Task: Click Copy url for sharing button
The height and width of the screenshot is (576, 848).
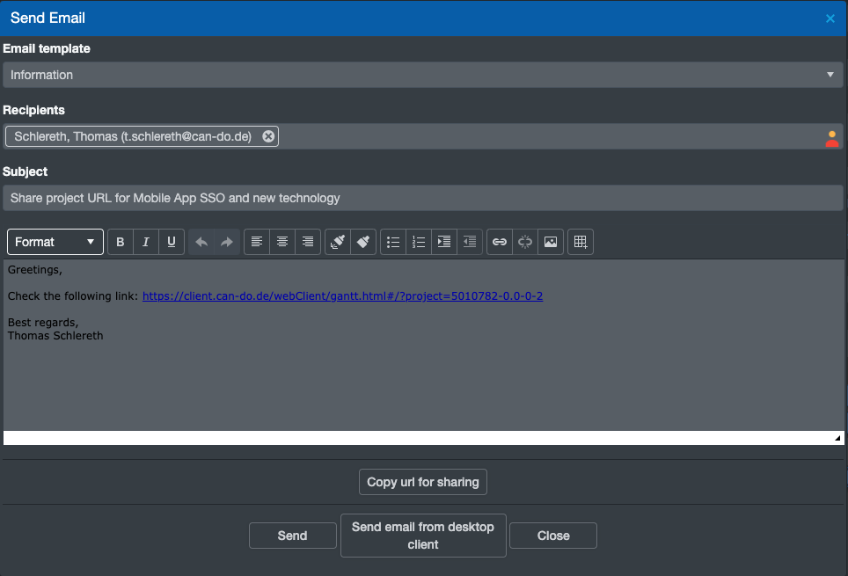Action: click(x=423, y=482)
